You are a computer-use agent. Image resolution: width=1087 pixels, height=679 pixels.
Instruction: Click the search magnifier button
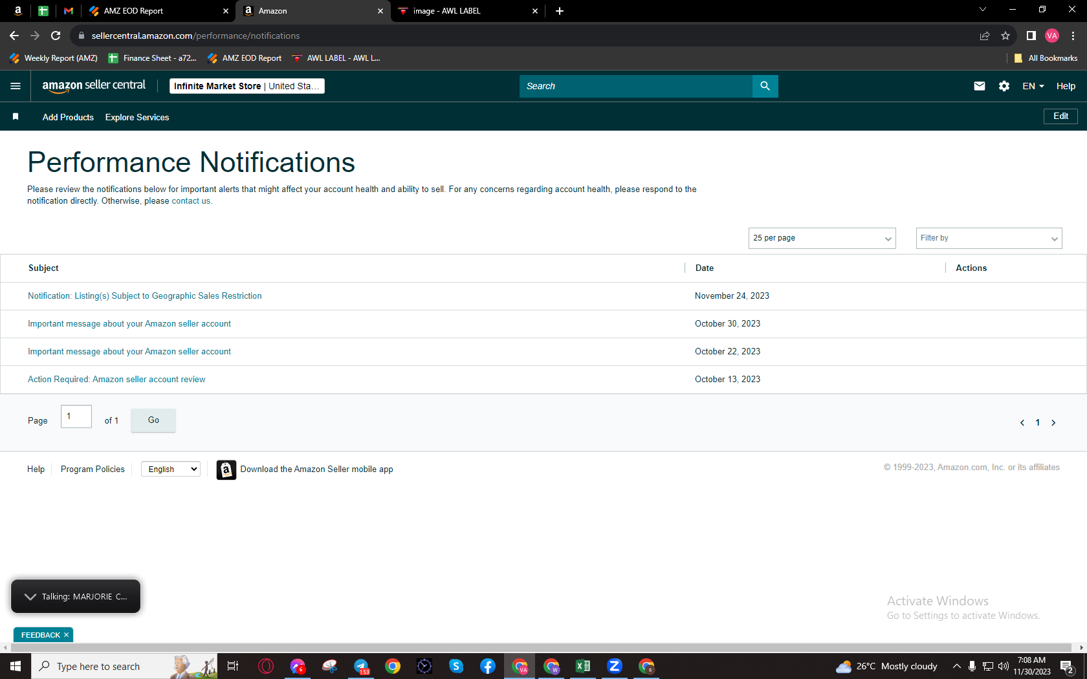tap(765, 86)
